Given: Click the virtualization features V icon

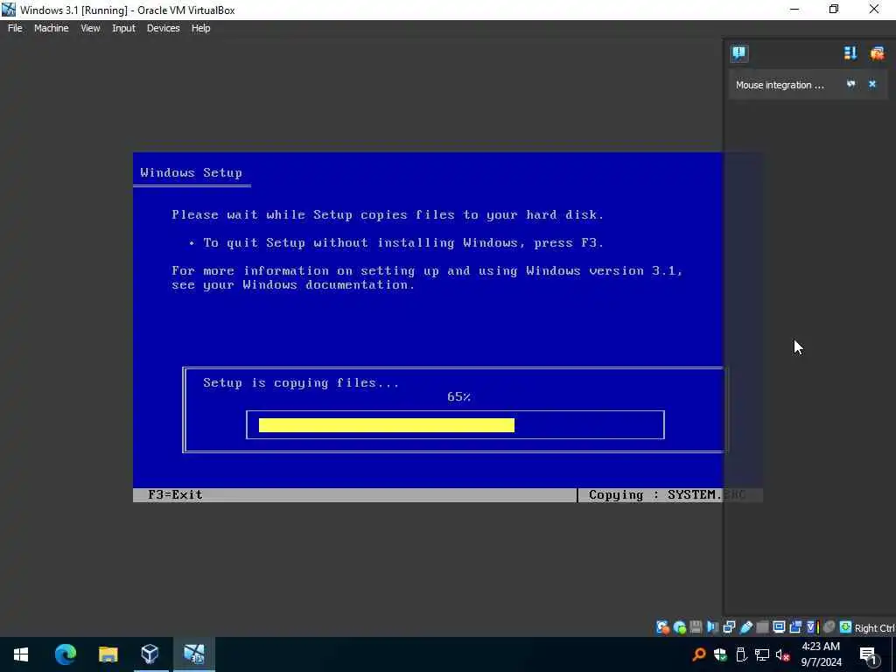Looking at the screenshot, I should click(x=813, y=627).
